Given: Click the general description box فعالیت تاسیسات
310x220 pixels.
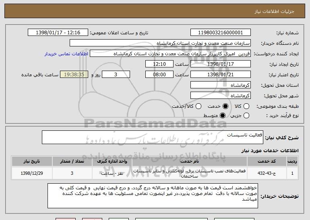Looking at the screenshot, I should point(153,137).
